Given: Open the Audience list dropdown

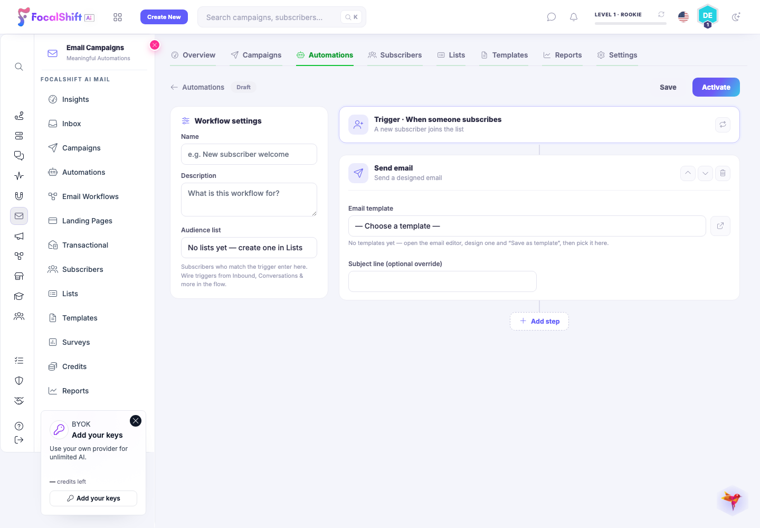Looking at the screenshot, I should [x=249, y=248].
